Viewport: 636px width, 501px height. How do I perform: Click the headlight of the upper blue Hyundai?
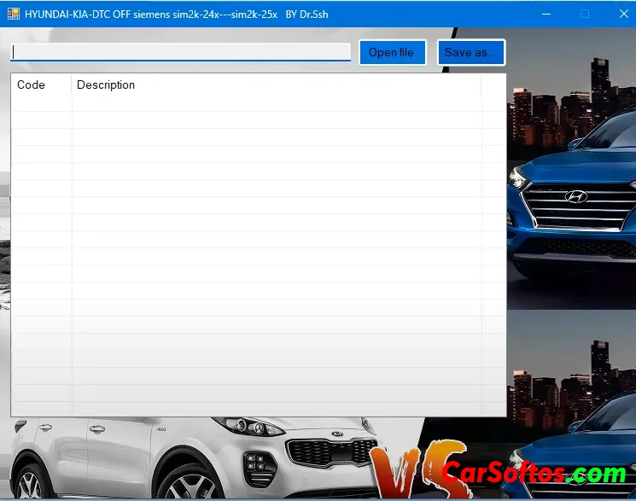pos(517,178)
